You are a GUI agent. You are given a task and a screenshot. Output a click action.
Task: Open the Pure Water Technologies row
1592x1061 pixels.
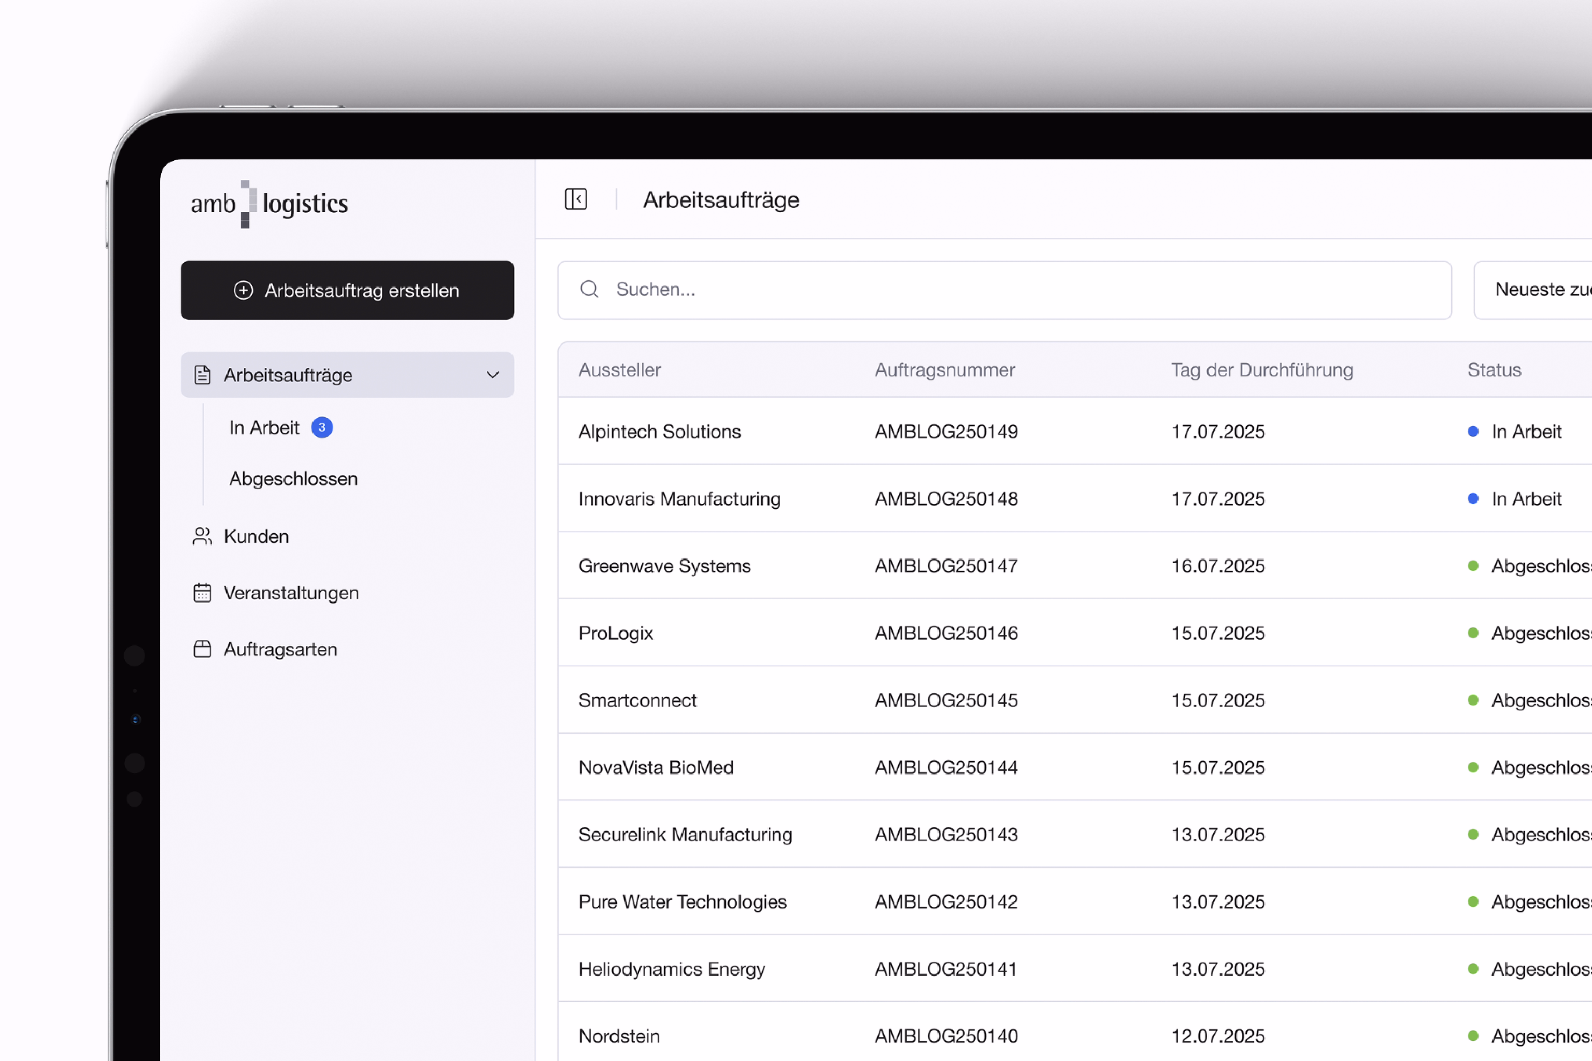1075,901
